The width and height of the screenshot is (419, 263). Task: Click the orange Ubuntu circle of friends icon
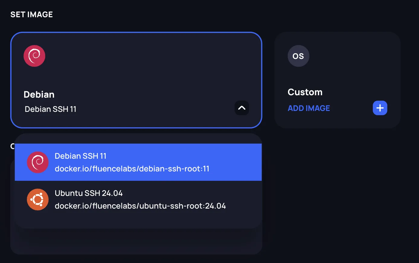[37, 200]
